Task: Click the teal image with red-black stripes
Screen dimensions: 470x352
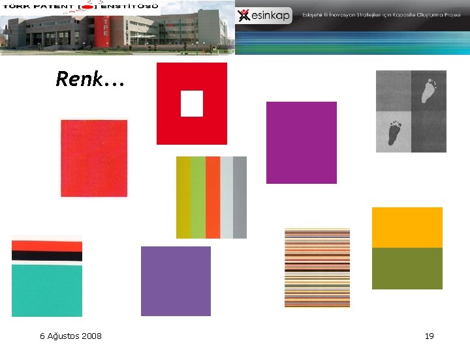Action: 47,276
